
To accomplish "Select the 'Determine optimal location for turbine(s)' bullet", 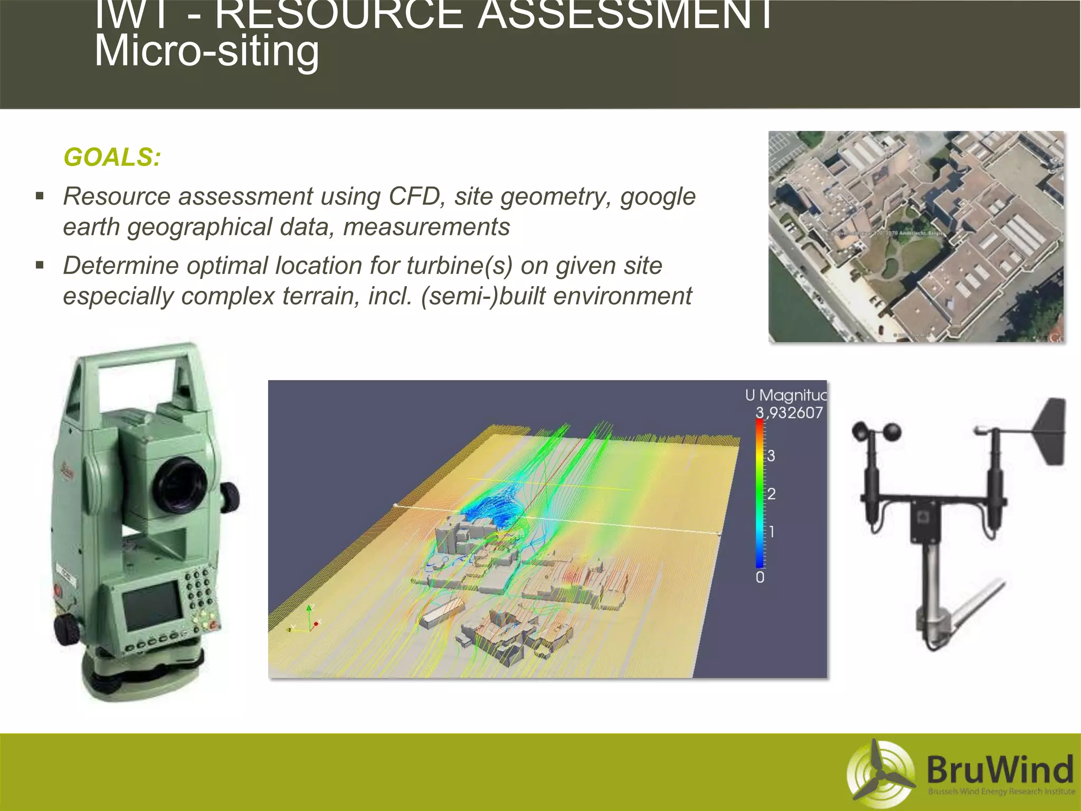I will pyautogui.click(x=377, y=280).
